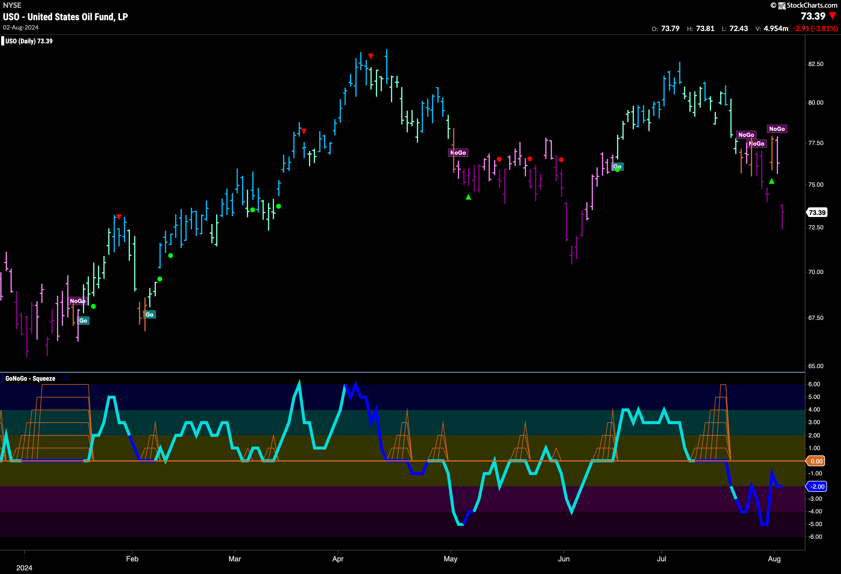The image size is (841, 574).
Task: Click the StockCharts.com logo icon
Action: (x=782, y=5)
